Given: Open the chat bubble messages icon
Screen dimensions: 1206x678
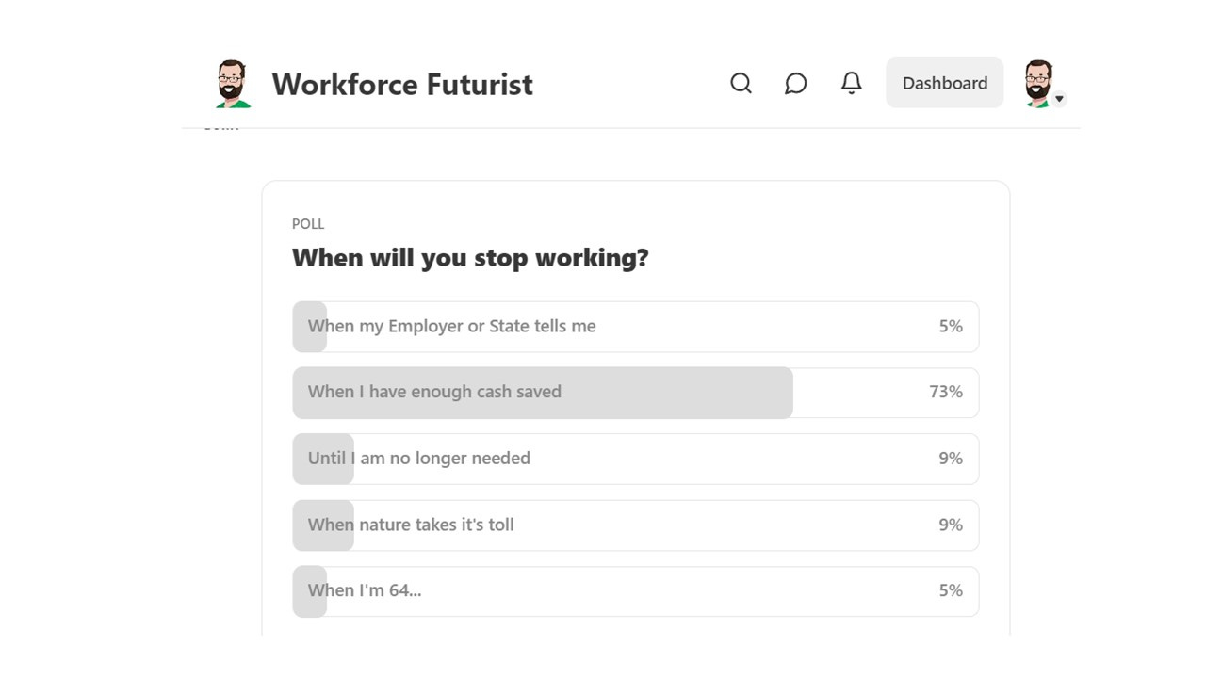Looking at the screenshot, I should click(795, 83).
